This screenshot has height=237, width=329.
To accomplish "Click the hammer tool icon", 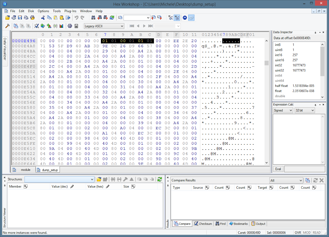I will coord(8,26).
